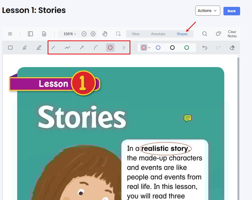The width and height of the screenshot is (252, 200).
Task: Expand more shape tools with right chevron
Action: coord(124,48)
